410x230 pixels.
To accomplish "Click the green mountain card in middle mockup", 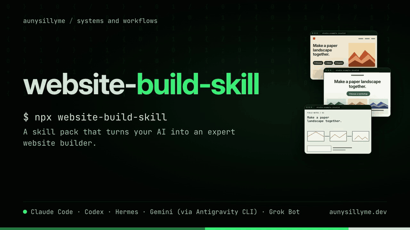I will (x=336, y=102).
